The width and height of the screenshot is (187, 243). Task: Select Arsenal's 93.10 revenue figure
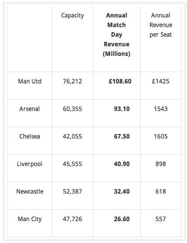coord(122,109)
